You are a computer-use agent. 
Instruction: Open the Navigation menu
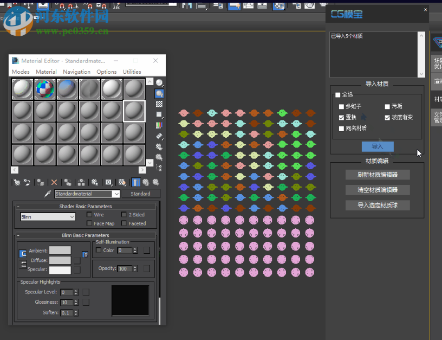click(x=76, y=72)
